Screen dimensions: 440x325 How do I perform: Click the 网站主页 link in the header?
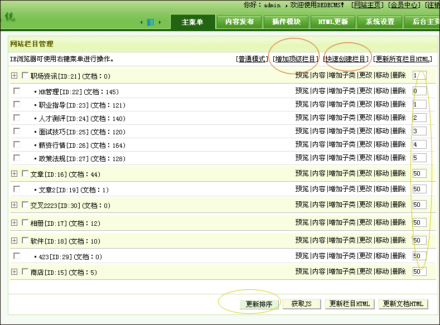coord(368,5)
